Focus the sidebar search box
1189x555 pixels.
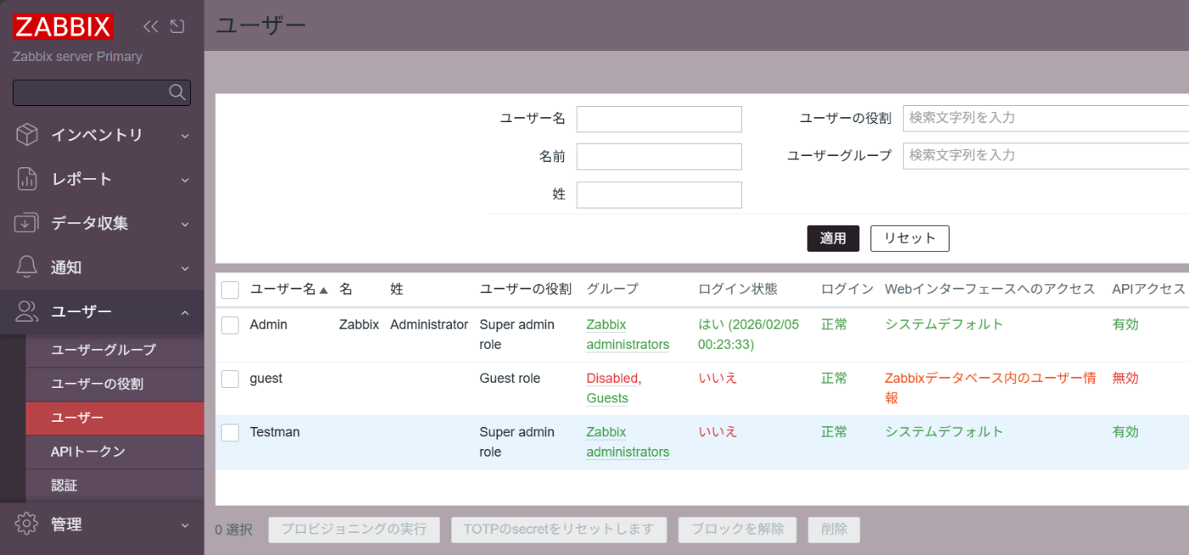(102, 92)
